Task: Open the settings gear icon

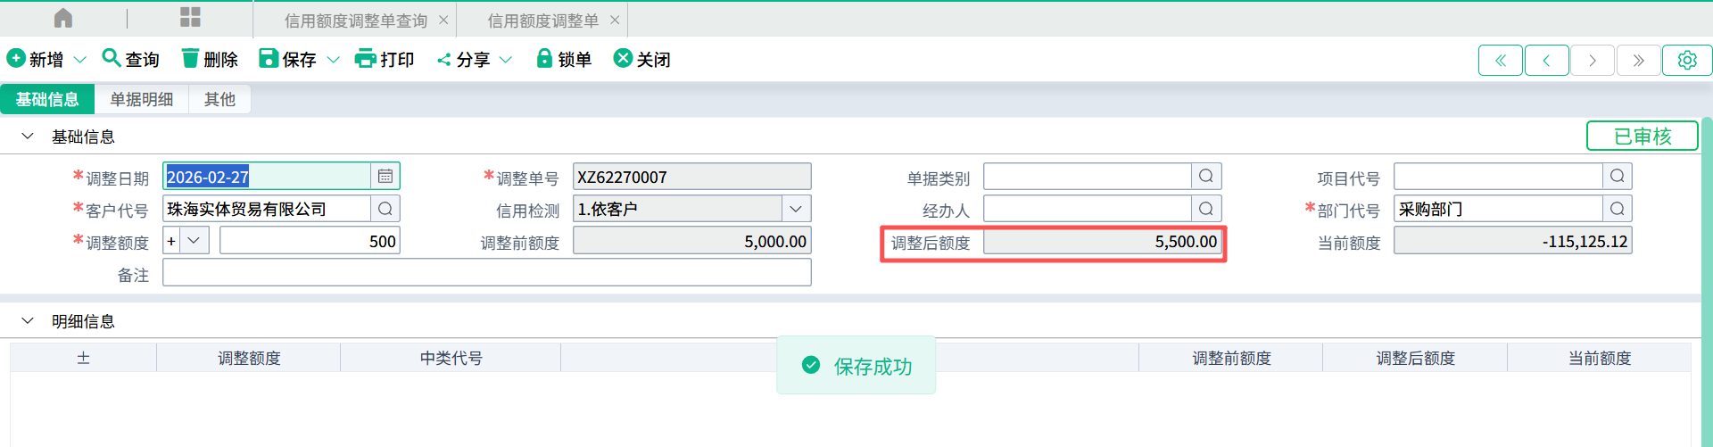Action: click(x=1686, y=60)
